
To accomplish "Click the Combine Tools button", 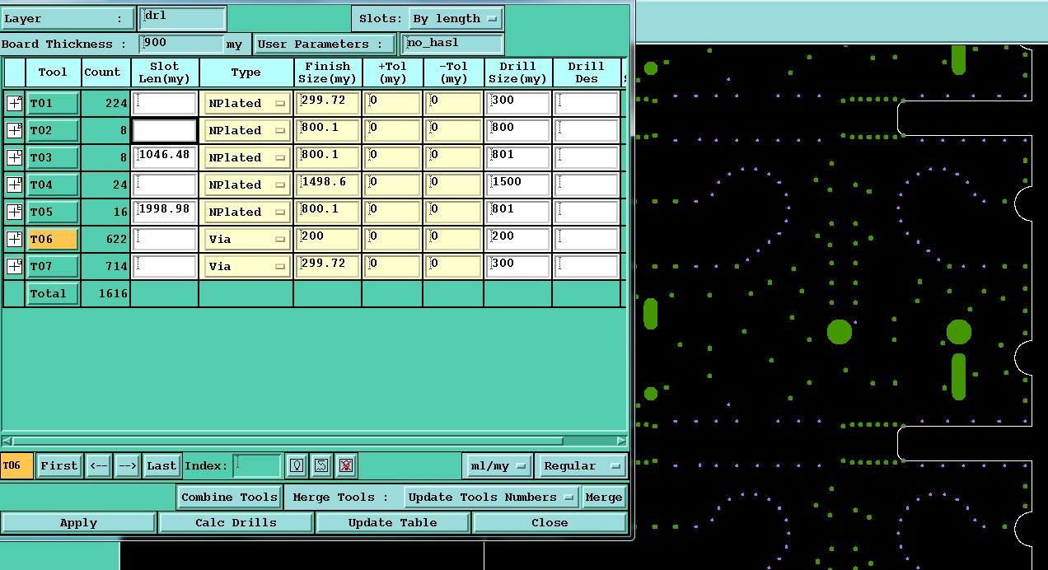I will coord(230,497).
